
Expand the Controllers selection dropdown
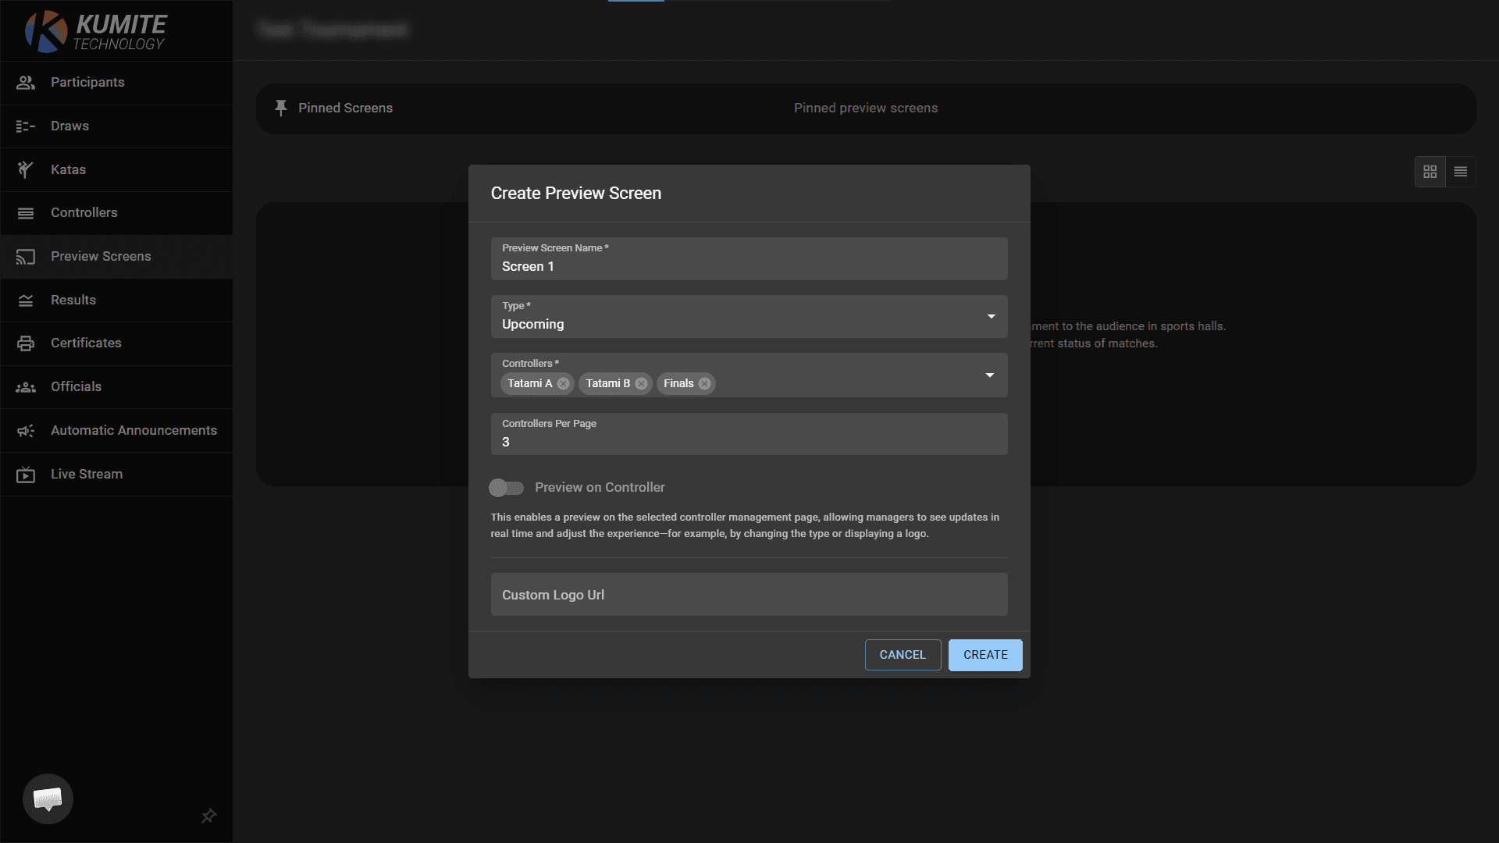pyautogui.click(x=990, y=375)
